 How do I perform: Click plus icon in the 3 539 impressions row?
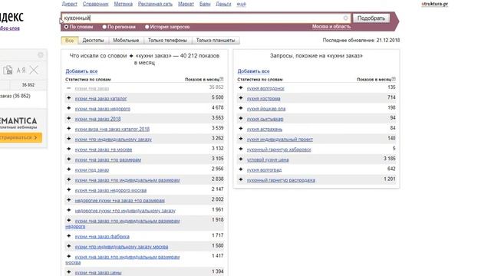[x=69, y=129]
